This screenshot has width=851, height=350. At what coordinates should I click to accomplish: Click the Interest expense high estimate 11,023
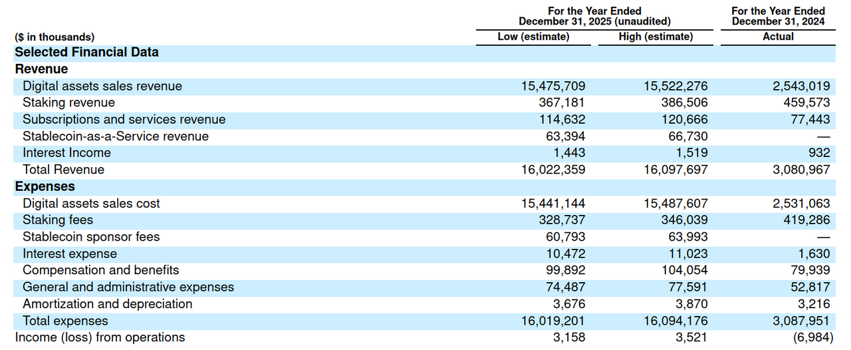(x=687, y=254)
